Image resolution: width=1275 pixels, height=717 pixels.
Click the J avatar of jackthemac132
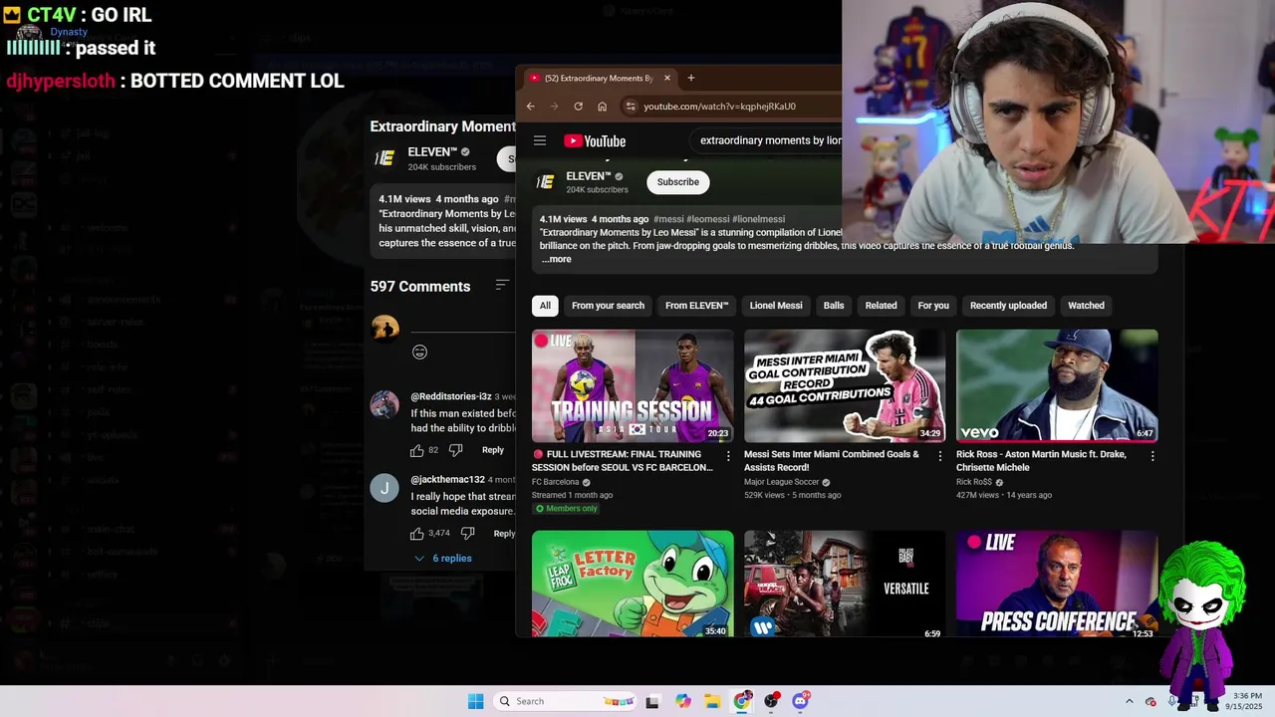384,488
